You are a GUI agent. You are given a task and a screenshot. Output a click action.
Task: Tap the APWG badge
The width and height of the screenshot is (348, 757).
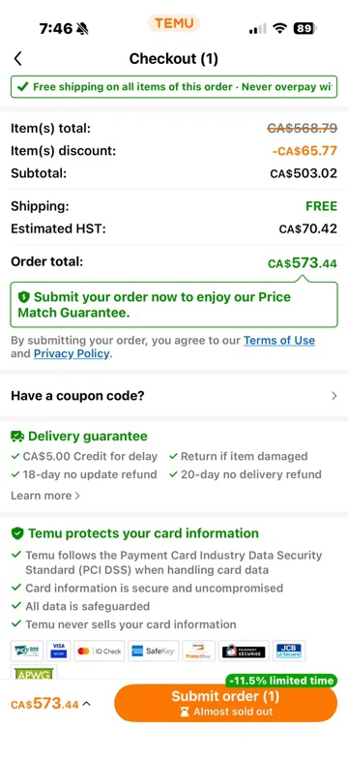(34, 673)
